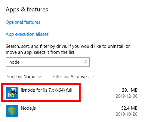Select iisnode for iis 7.x (x64) full
The width and height of the screenshot is (145, 122).
click(x=46, y=90)
